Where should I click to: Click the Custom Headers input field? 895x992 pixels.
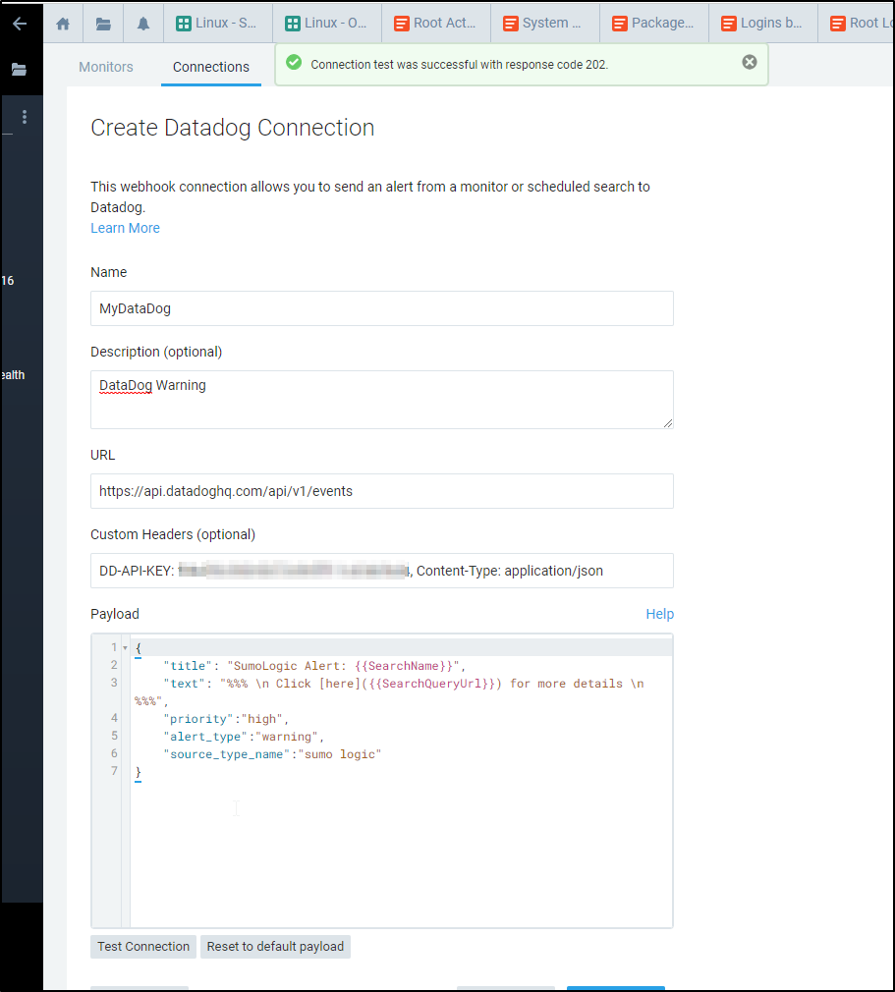(381, 571)
